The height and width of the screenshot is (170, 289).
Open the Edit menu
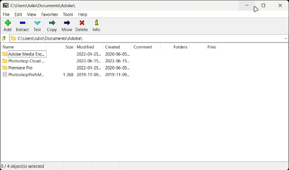[x=18, y=14]
